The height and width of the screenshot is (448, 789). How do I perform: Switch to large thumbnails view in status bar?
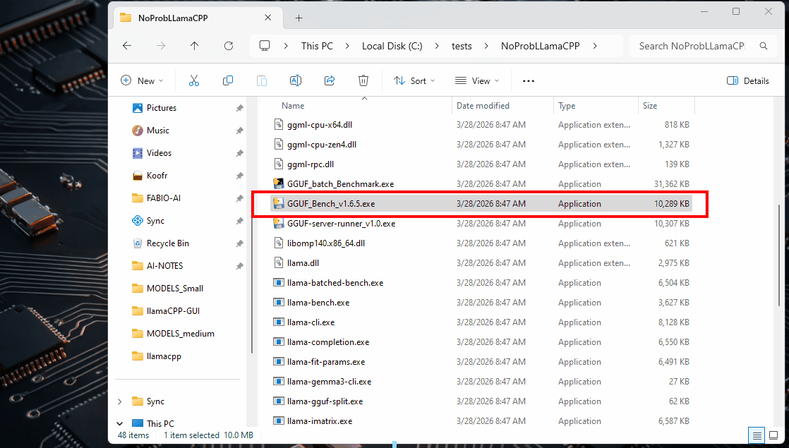pyautogui.click(x=773, y=435)
